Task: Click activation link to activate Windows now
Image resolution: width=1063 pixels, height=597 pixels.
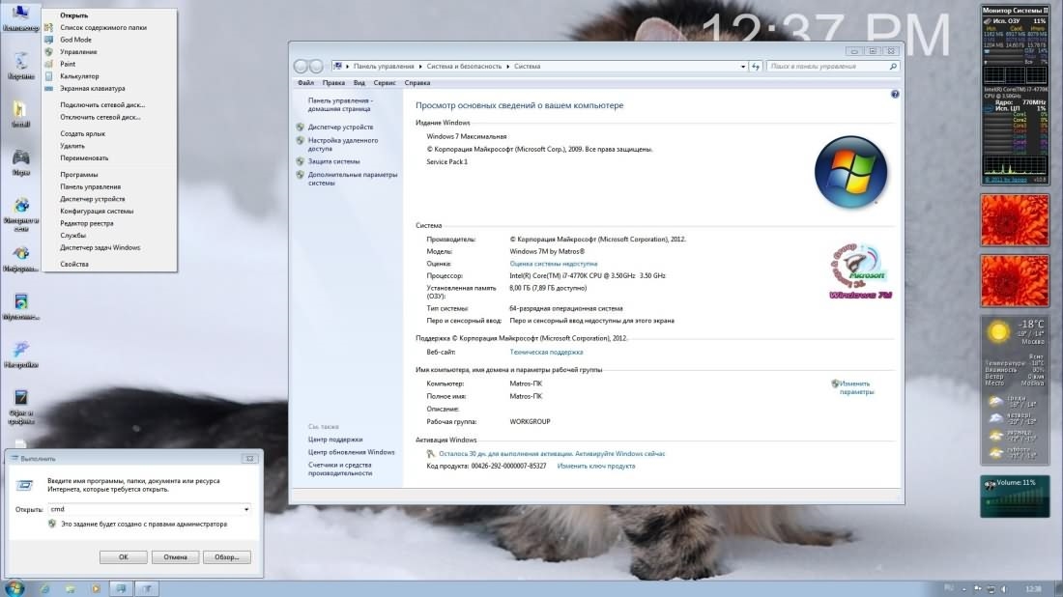Action: [x=552, y=454]
